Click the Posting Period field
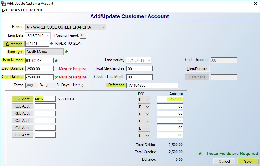This screenshot has width=260, height=166. coord(83,36)
